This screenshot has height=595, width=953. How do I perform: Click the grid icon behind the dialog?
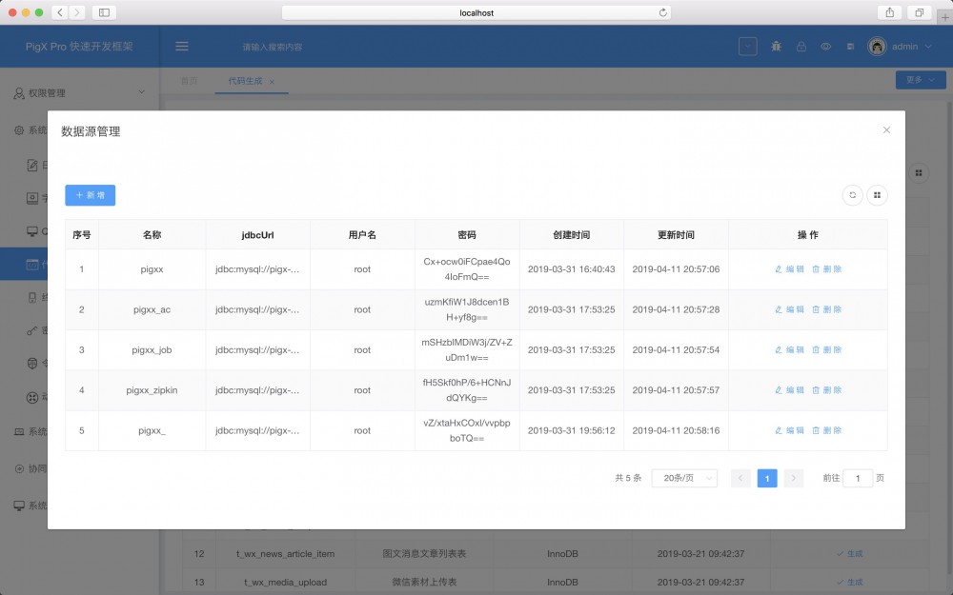919,173
